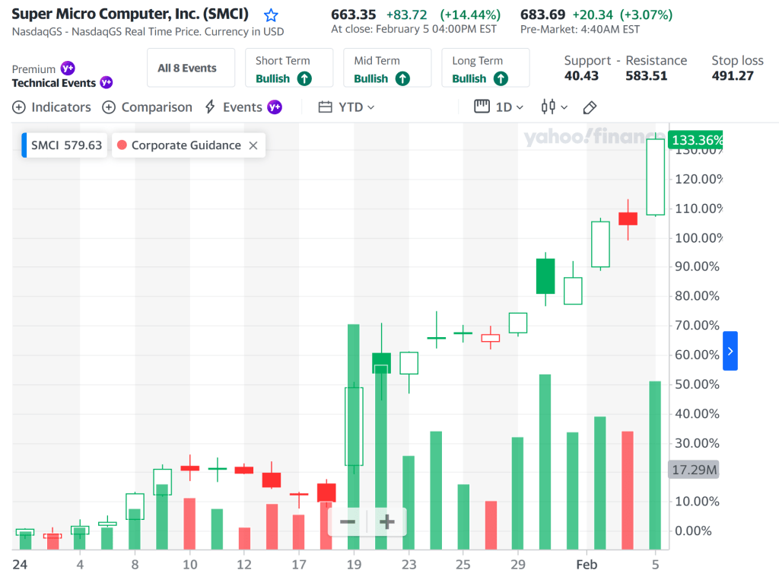Screen dimensions: 779x580
Task: Remove the Corporate Guidance event tag
Action: pyautogui.click(x=253, y=145)
